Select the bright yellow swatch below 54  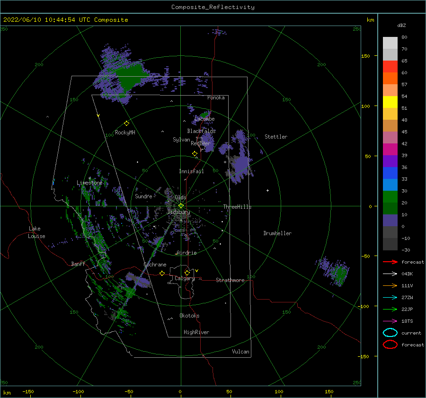click(x=390, y=102)
